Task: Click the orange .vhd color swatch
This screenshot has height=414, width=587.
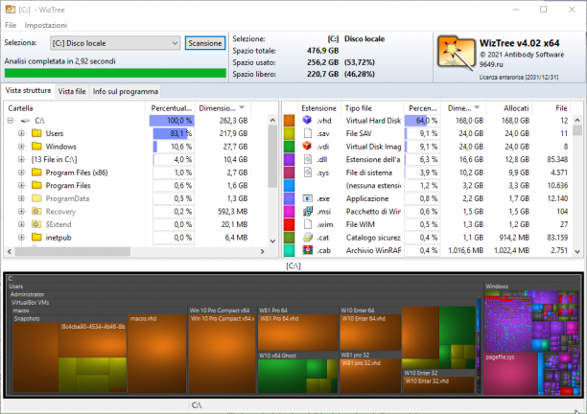Action: [289, 121]
